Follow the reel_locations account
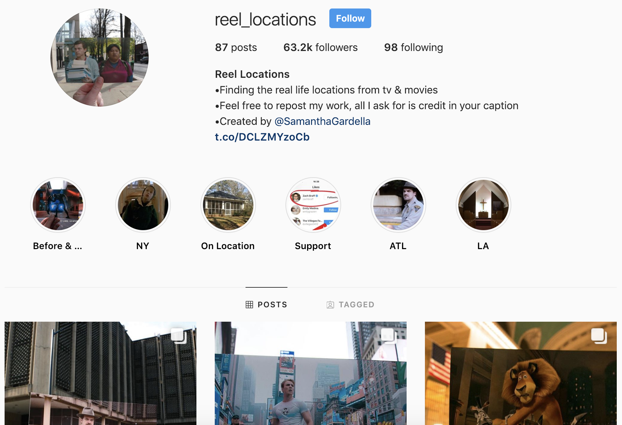The width and height of the screenshot is (622, 425). 350,18
